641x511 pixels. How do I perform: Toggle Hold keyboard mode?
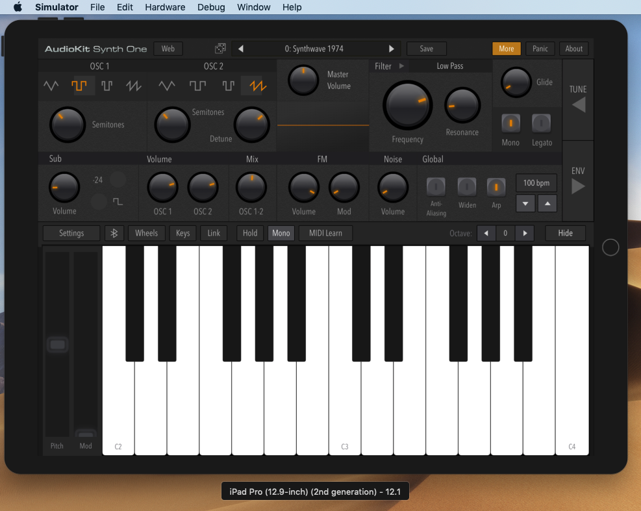pos(250,233)
